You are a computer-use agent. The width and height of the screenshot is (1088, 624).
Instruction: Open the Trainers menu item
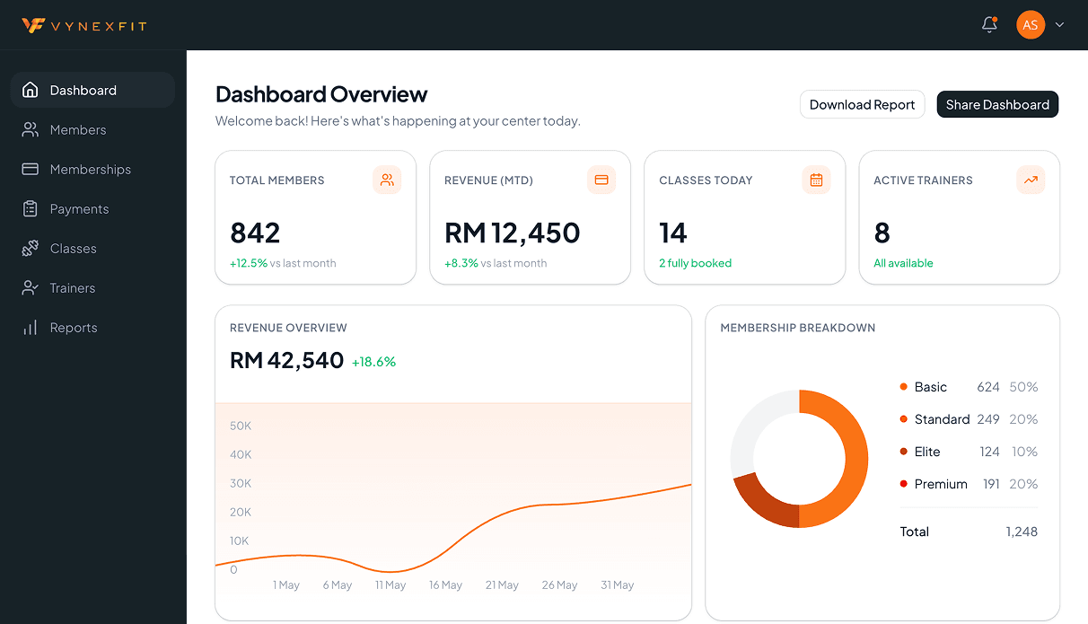(92, 287)
